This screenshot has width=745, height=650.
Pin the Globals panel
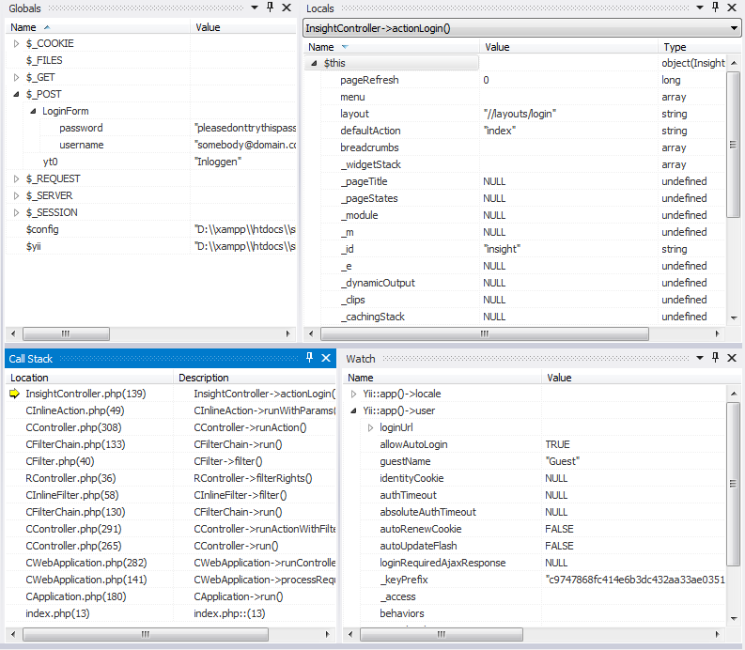coord(270,8)
